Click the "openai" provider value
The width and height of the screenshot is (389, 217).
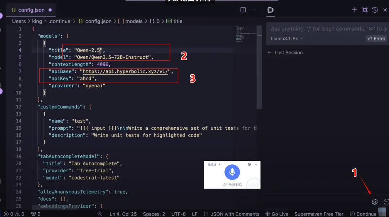(x=94, y=86)
